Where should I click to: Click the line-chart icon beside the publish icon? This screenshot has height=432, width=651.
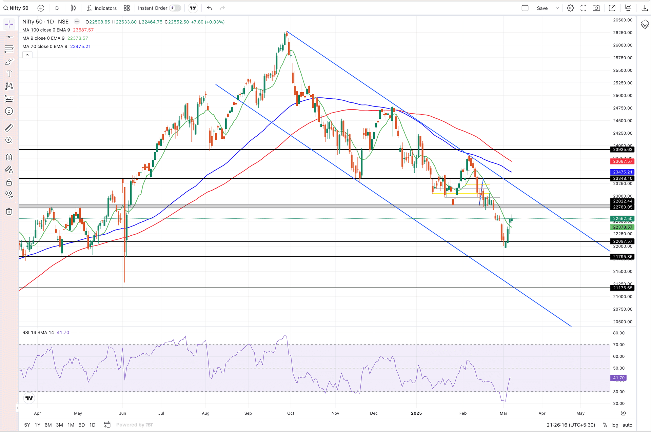(628, 8)
